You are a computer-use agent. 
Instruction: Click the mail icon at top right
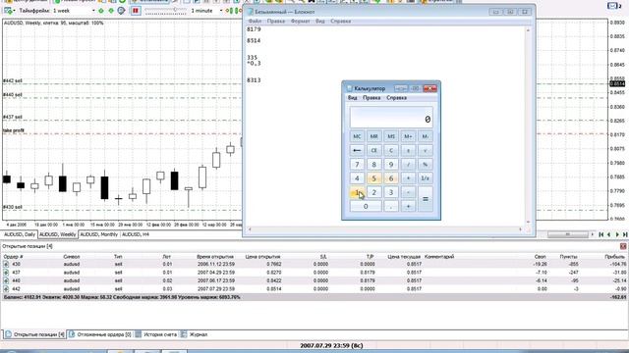[x=612, y=6]
